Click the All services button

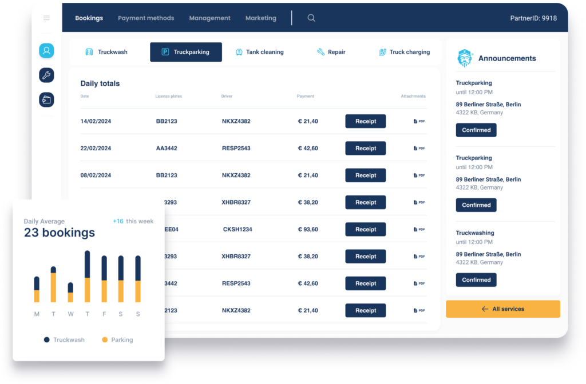click(x=502, y=309)
